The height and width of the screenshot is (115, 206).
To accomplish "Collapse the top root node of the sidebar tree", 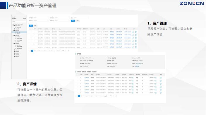I will point(13,24).
